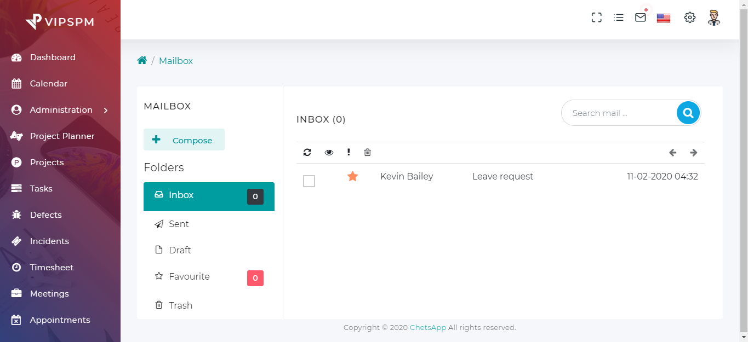Click the home icon in breadcrumb

142,61
